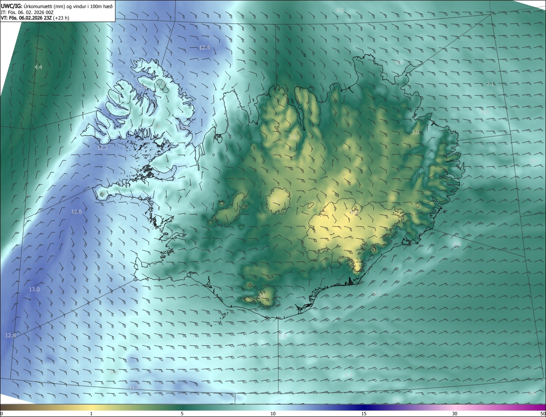Click the 50 tick on the color scale
Screen dimensions: 546x417
(x=543, y=414)
